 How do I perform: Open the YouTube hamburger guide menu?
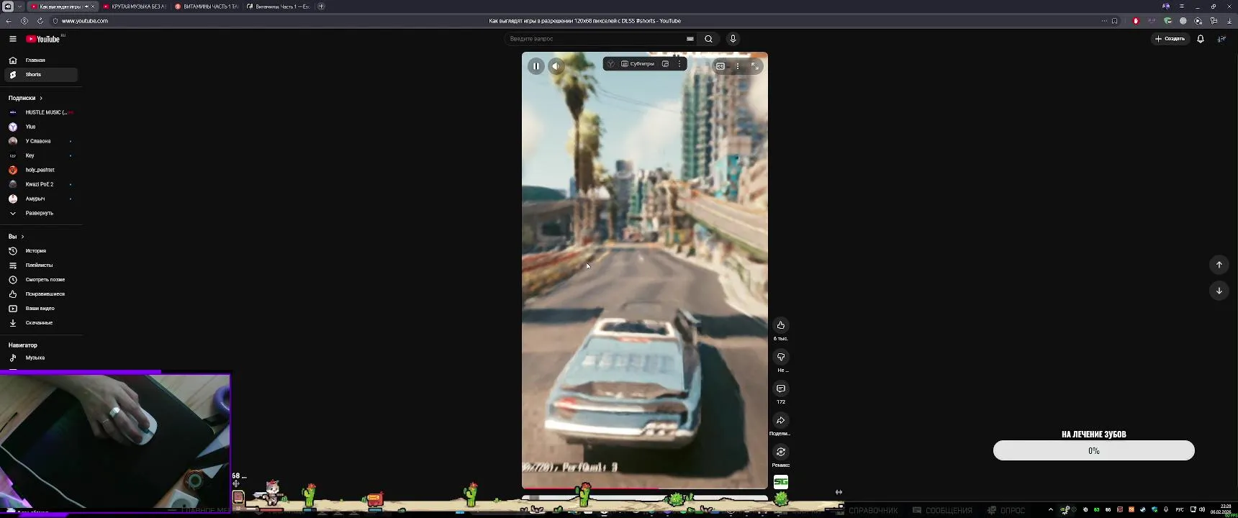(x=12, y=39)
